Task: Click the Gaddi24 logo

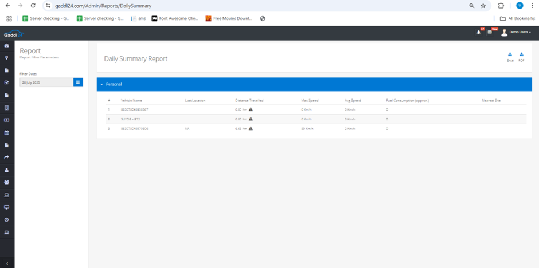Action: point(14,34)
